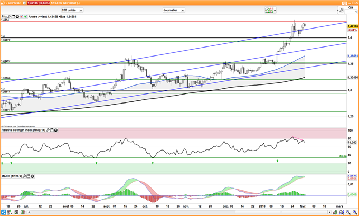The height and width of the screenshot is (216, 359).
Task: Click the second icon in the bottom-left toolbar
Action: tap(10, 212)
